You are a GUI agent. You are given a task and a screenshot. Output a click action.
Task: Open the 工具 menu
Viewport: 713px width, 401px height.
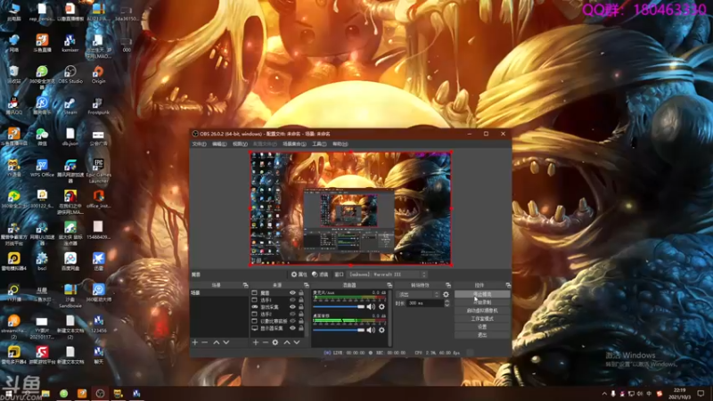pos(319,144)
